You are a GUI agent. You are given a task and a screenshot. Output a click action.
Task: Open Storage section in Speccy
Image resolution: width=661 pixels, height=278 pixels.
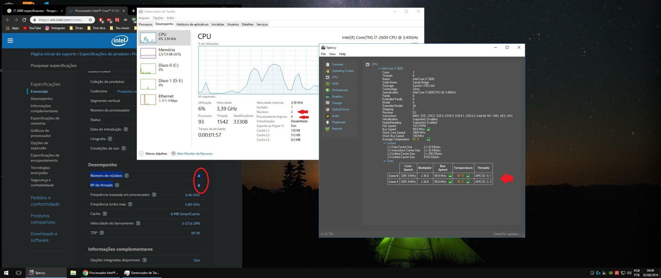click(337, 103)
